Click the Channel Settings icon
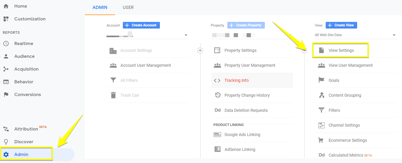Viewport: 402px width, 163px height. point(321,125)
